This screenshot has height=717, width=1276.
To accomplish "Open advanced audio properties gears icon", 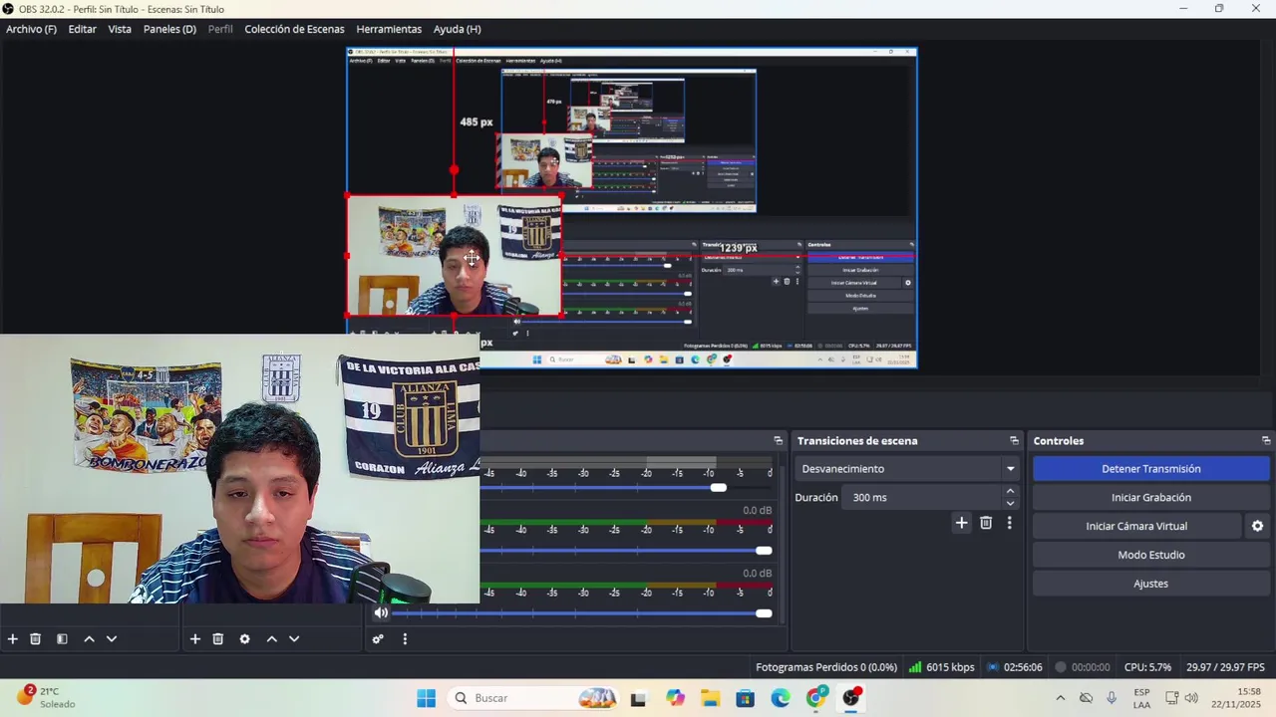I will pos(378,639).
